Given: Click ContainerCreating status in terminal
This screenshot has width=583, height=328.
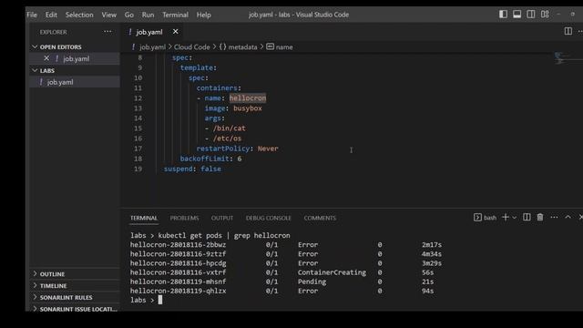Looking at the screenshot, I should pyautogui.click(x=332, y=272).
